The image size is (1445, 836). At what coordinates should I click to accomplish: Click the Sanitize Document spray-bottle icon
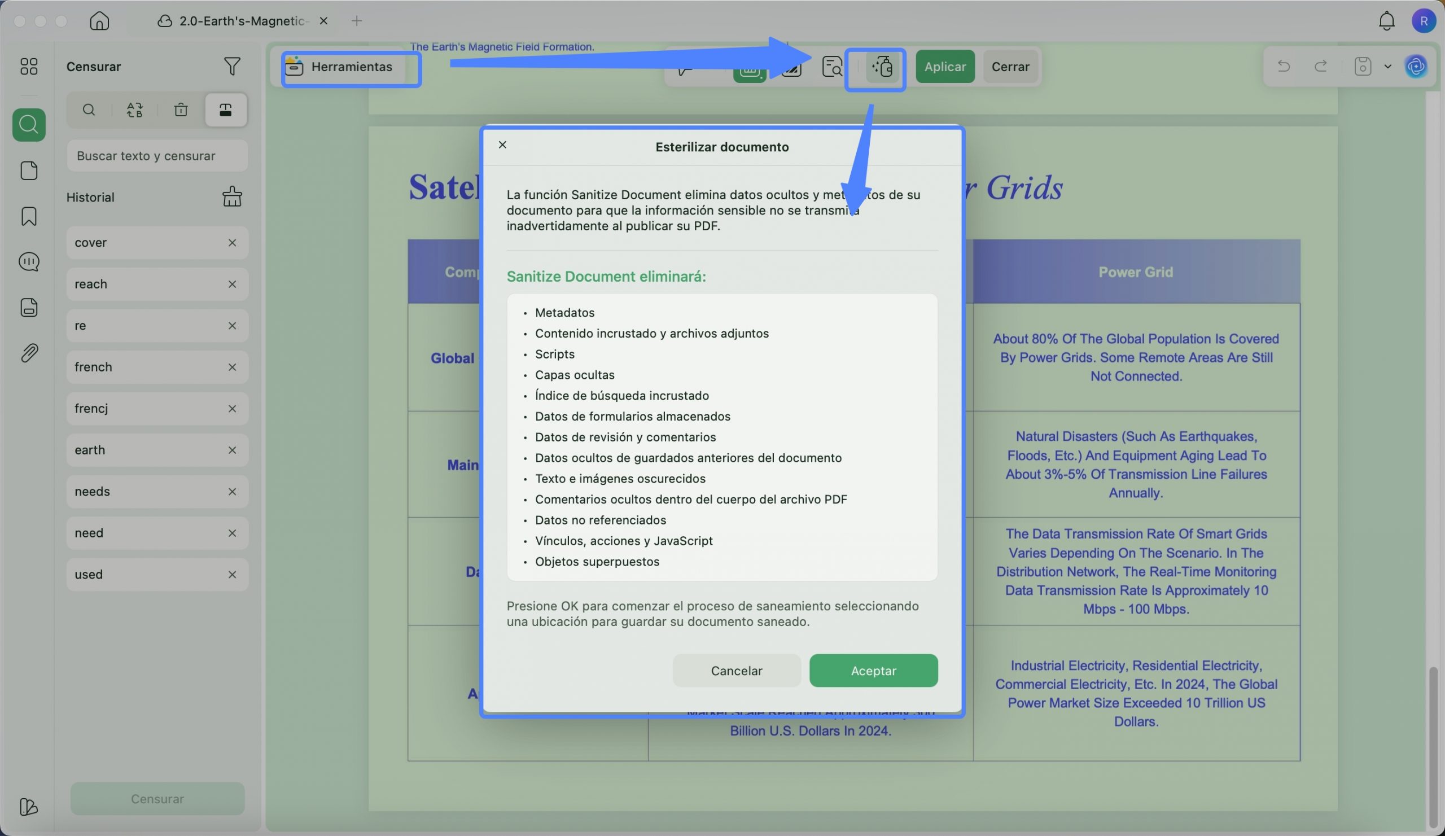882,67
